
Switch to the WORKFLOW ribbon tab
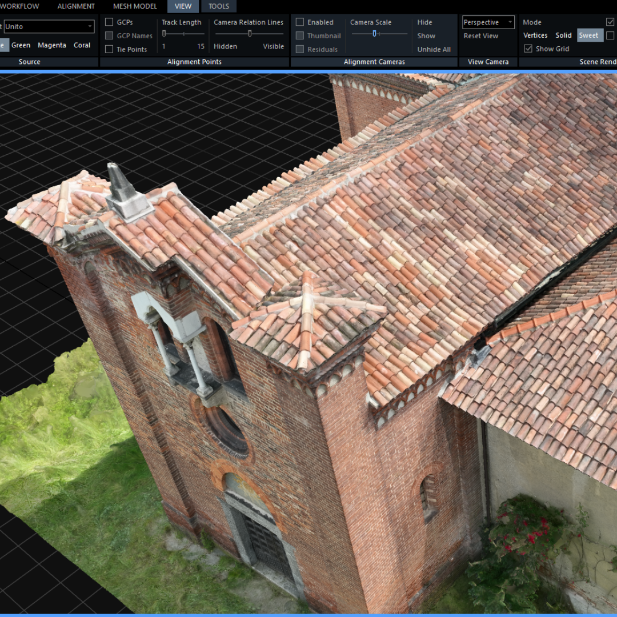click(20, 6)
